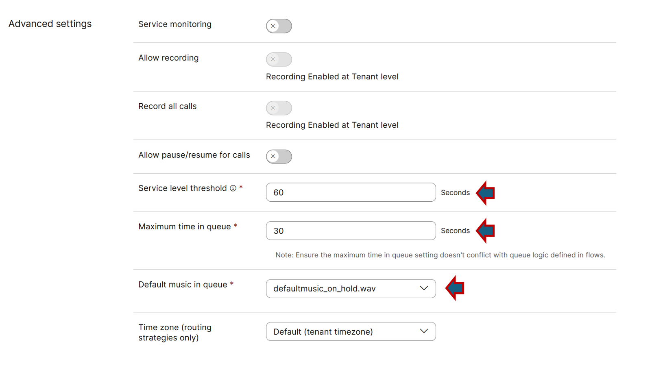The height and width of the screenshot is (368, 652).
Task: Click the maximum time in queue note
Action: 440,255
